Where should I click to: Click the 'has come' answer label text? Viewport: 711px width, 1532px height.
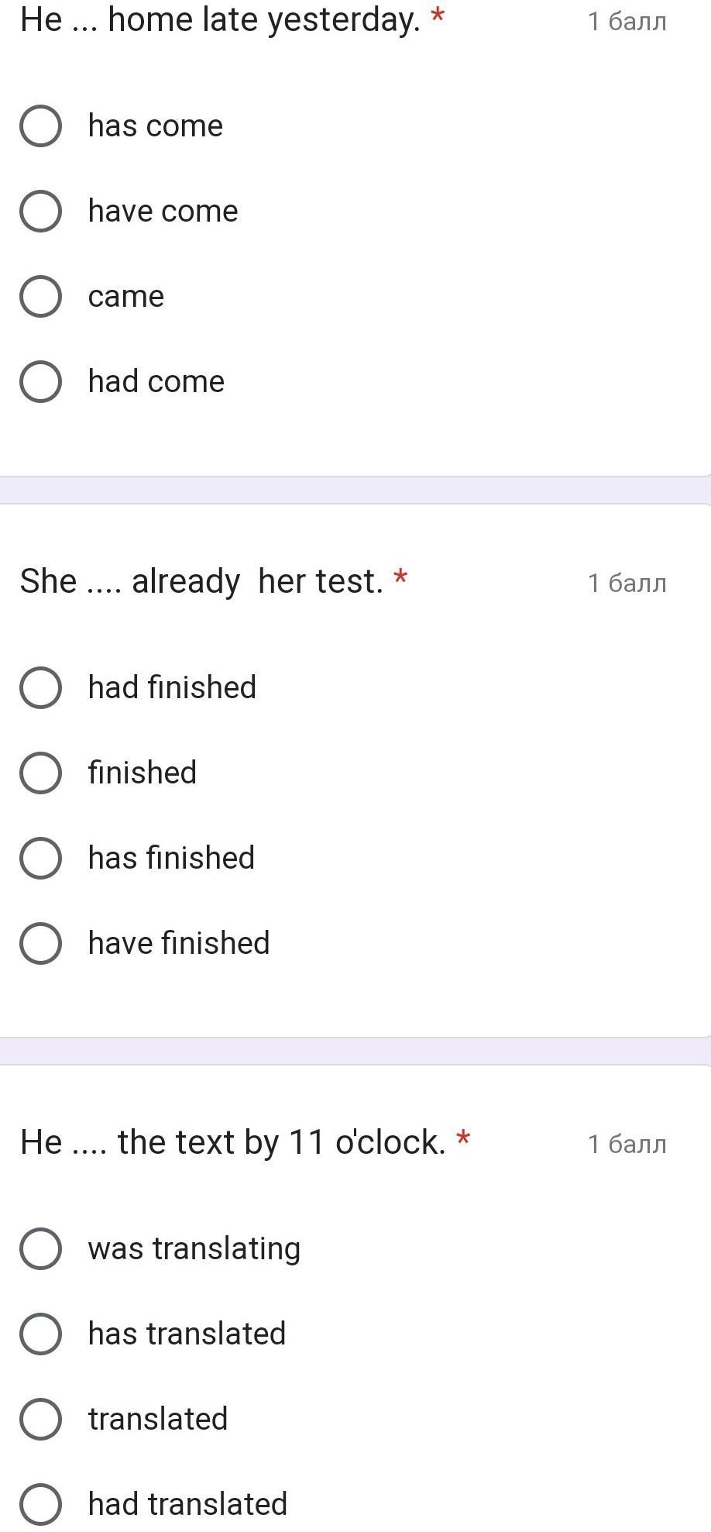[x=156, y=126]
